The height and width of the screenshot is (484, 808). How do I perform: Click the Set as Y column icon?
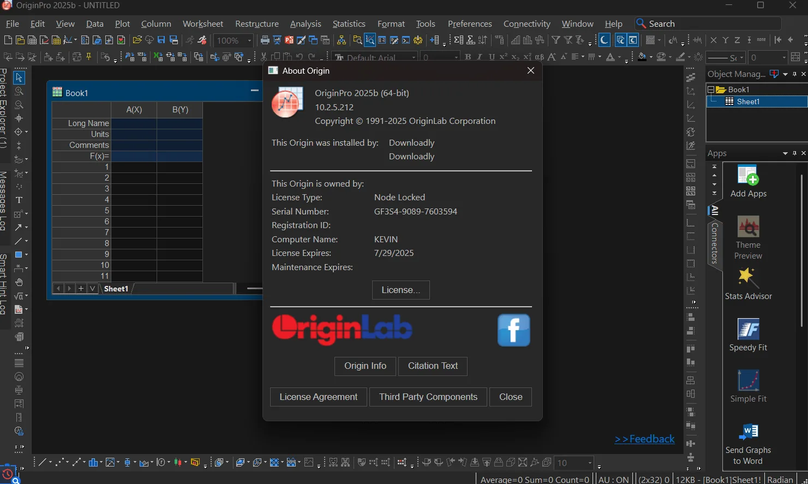click(725, 40)
